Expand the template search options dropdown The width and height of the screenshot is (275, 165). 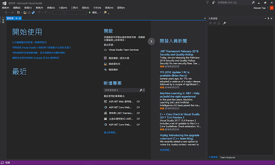pyautogui.click(x=144, y=90)
